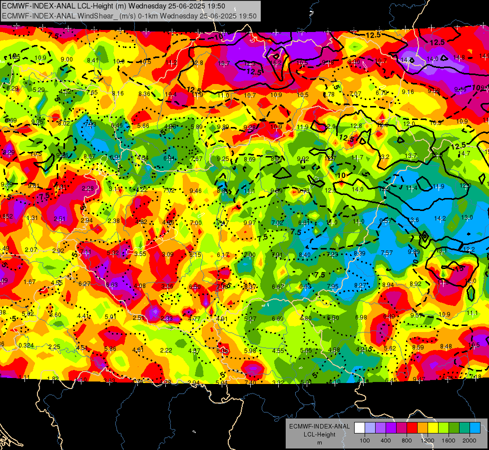Click the wind shear value 9.00
Screen dimensions: 489x450
click(x=67, y=59)
